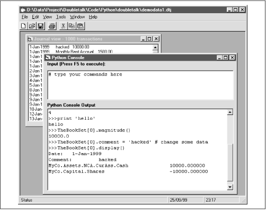The height and width of the screenshot is (210, 266).
Task: Open the Window menu
Action: pos(77,17)
